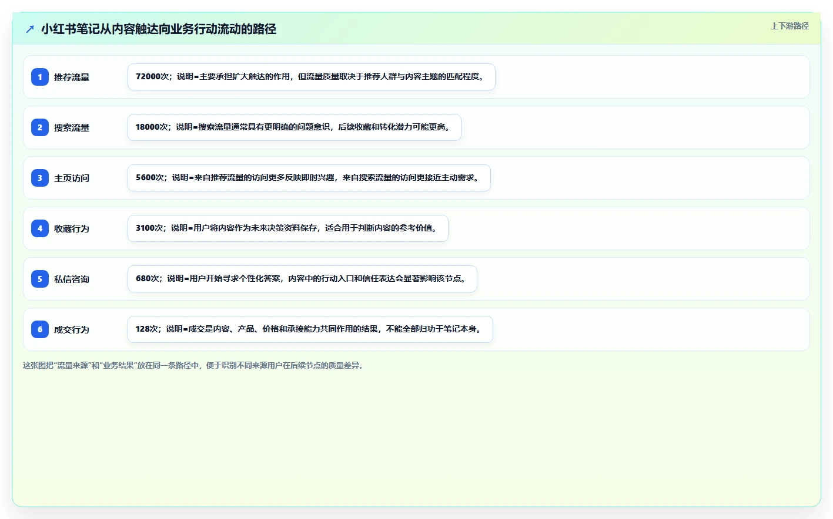
Task: Select the 推荐流量 step label
Action: pos(72,77)
